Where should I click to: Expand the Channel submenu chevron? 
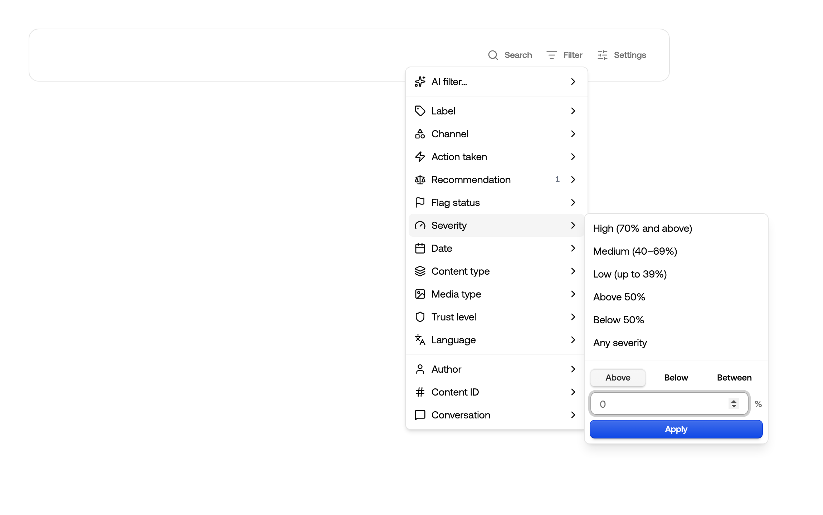click(x=573, y=134)
